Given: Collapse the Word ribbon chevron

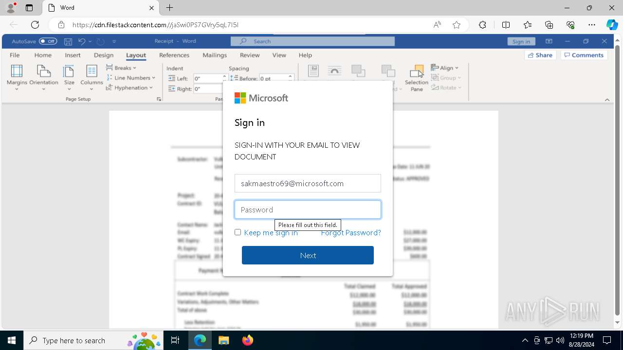Looking at the screenshot, I should click(607, 100).
